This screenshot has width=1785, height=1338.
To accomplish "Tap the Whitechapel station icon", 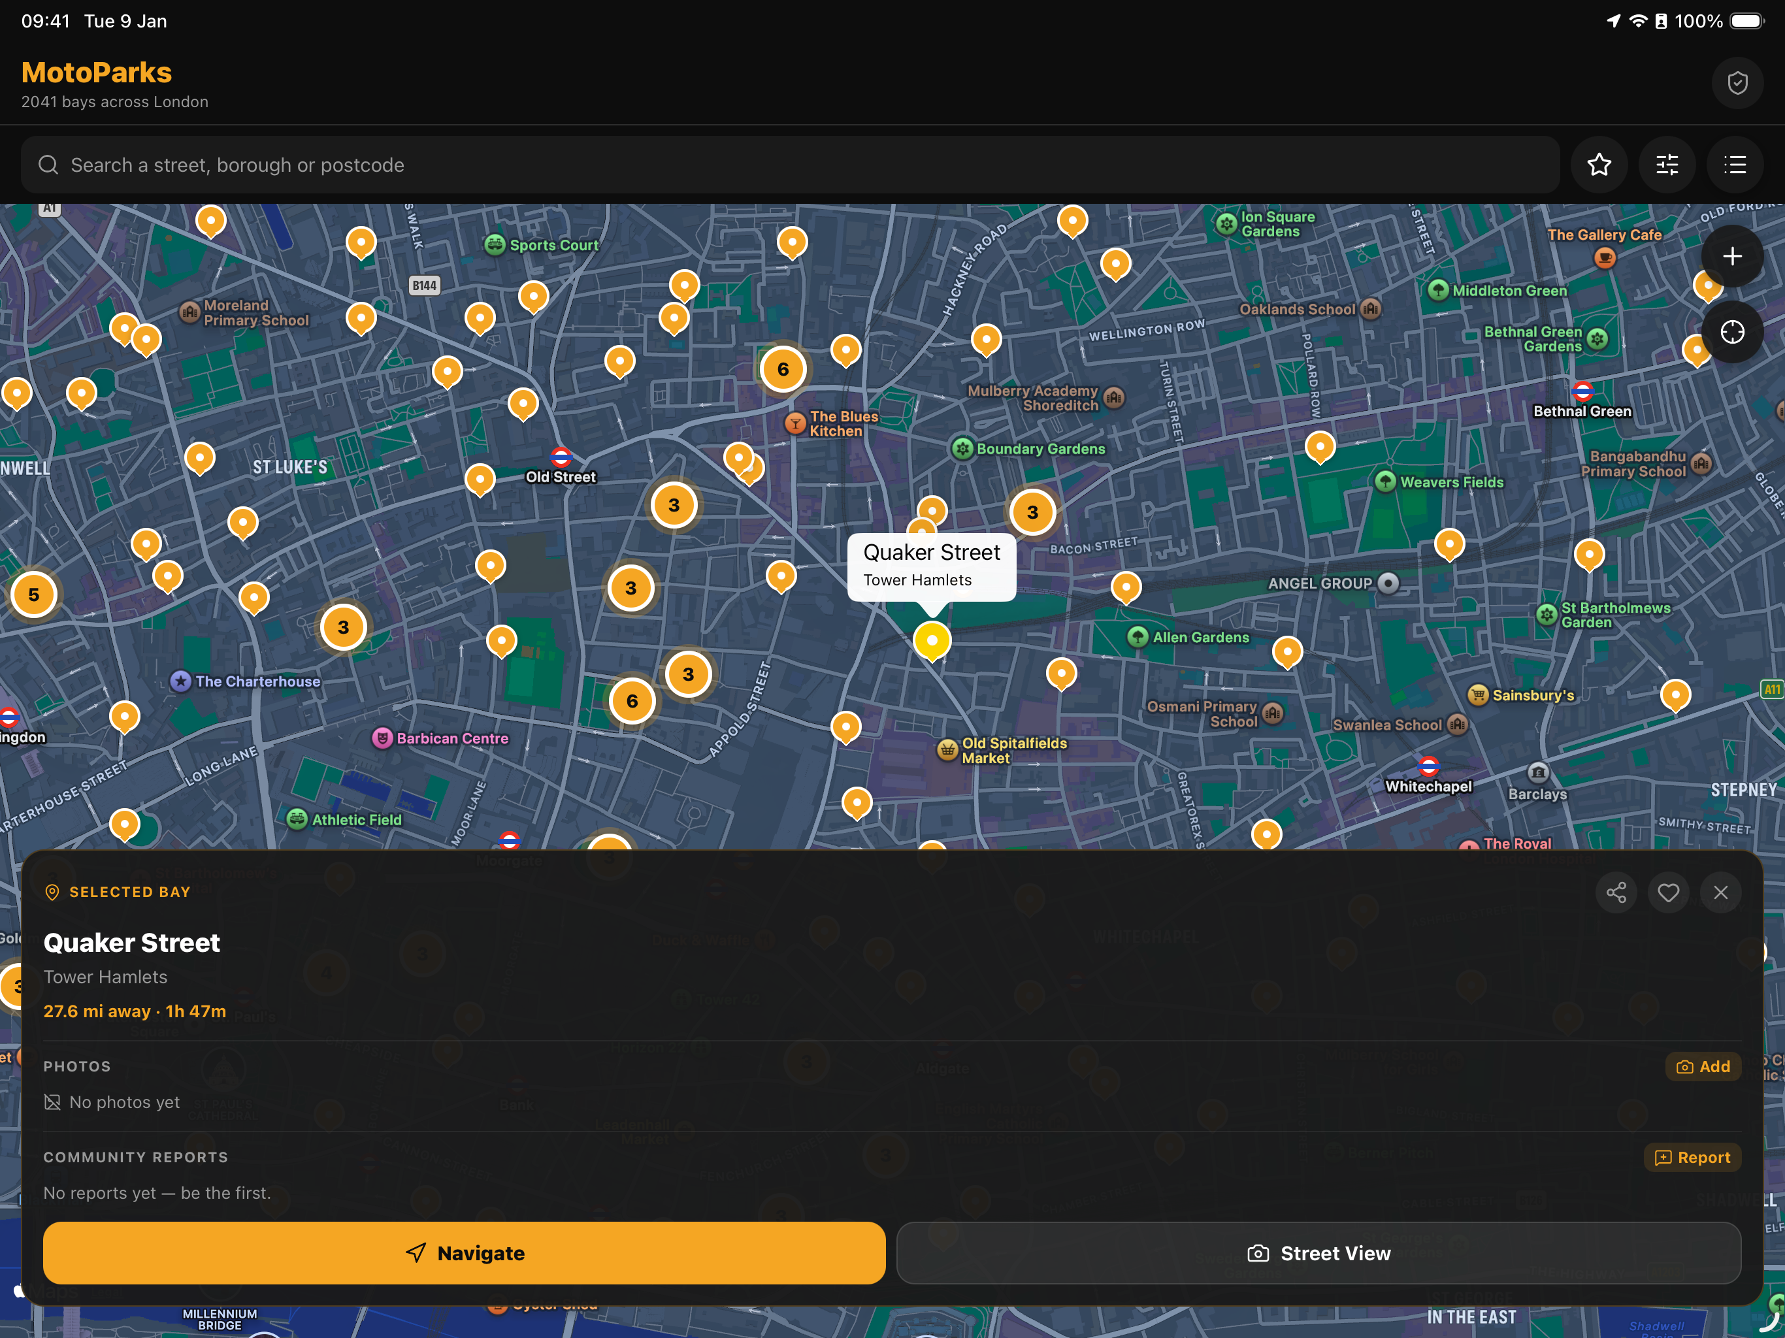I will click(1428, 766).
